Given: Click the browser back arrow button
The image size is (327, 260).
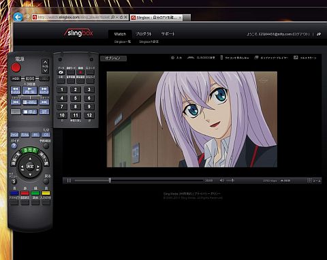Looking at the screenshot, I should tap(18, 17).
